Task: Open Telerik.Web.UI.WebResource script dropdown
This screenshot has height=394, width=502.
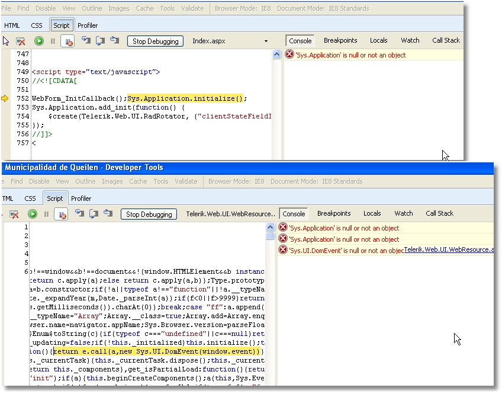Action: 230,214
